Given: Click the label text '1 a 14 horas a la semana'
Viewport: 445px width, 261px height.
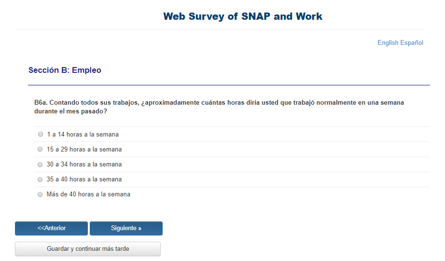Looking at the screenshot, I should (x=83, y=135).
